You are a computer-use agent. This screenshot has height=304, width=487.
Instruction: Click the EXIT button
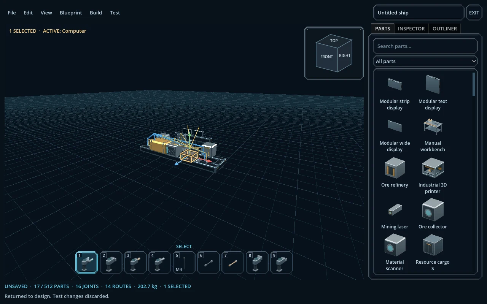tap(474, 13)
